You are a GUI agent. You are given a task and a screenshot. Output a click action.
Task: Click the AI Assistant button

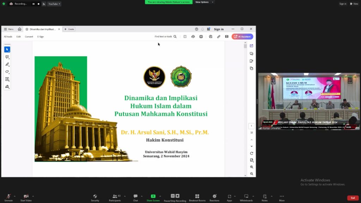(x=242, y=37)
